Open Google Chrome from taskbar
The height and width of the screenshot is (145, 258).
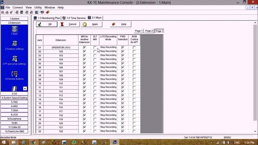pyautogui.click(x=34, y=142)
